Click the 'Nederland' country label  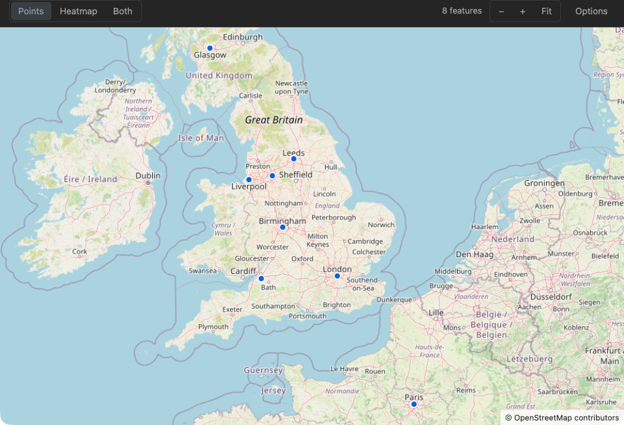(x=513, y=240)
